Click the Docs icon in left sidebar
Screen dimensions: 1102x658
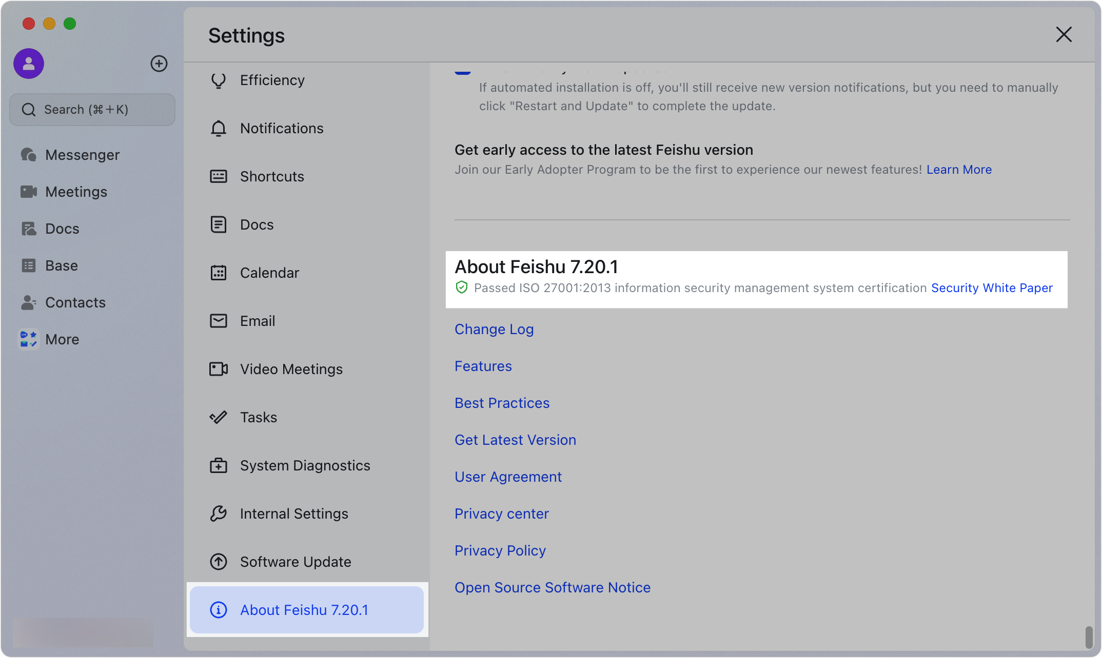[29, 229]
